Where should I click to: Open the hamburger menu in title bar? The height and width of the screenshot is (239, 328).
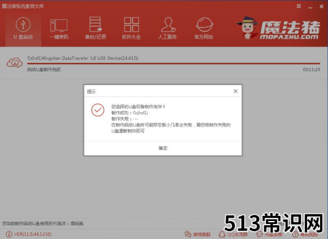[x=299, y=6]
